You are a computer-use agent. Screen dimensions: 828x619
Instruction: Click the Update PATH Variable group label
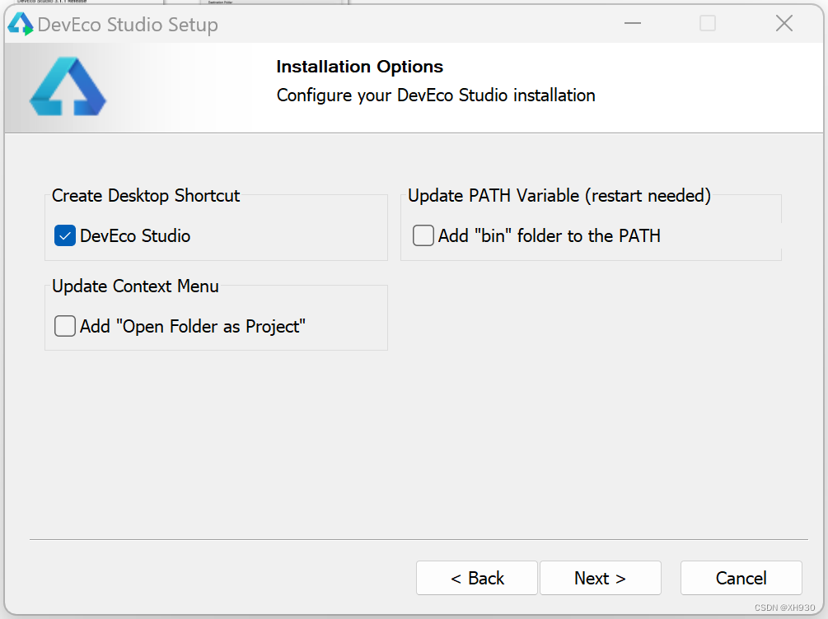[x=559, y=196]
